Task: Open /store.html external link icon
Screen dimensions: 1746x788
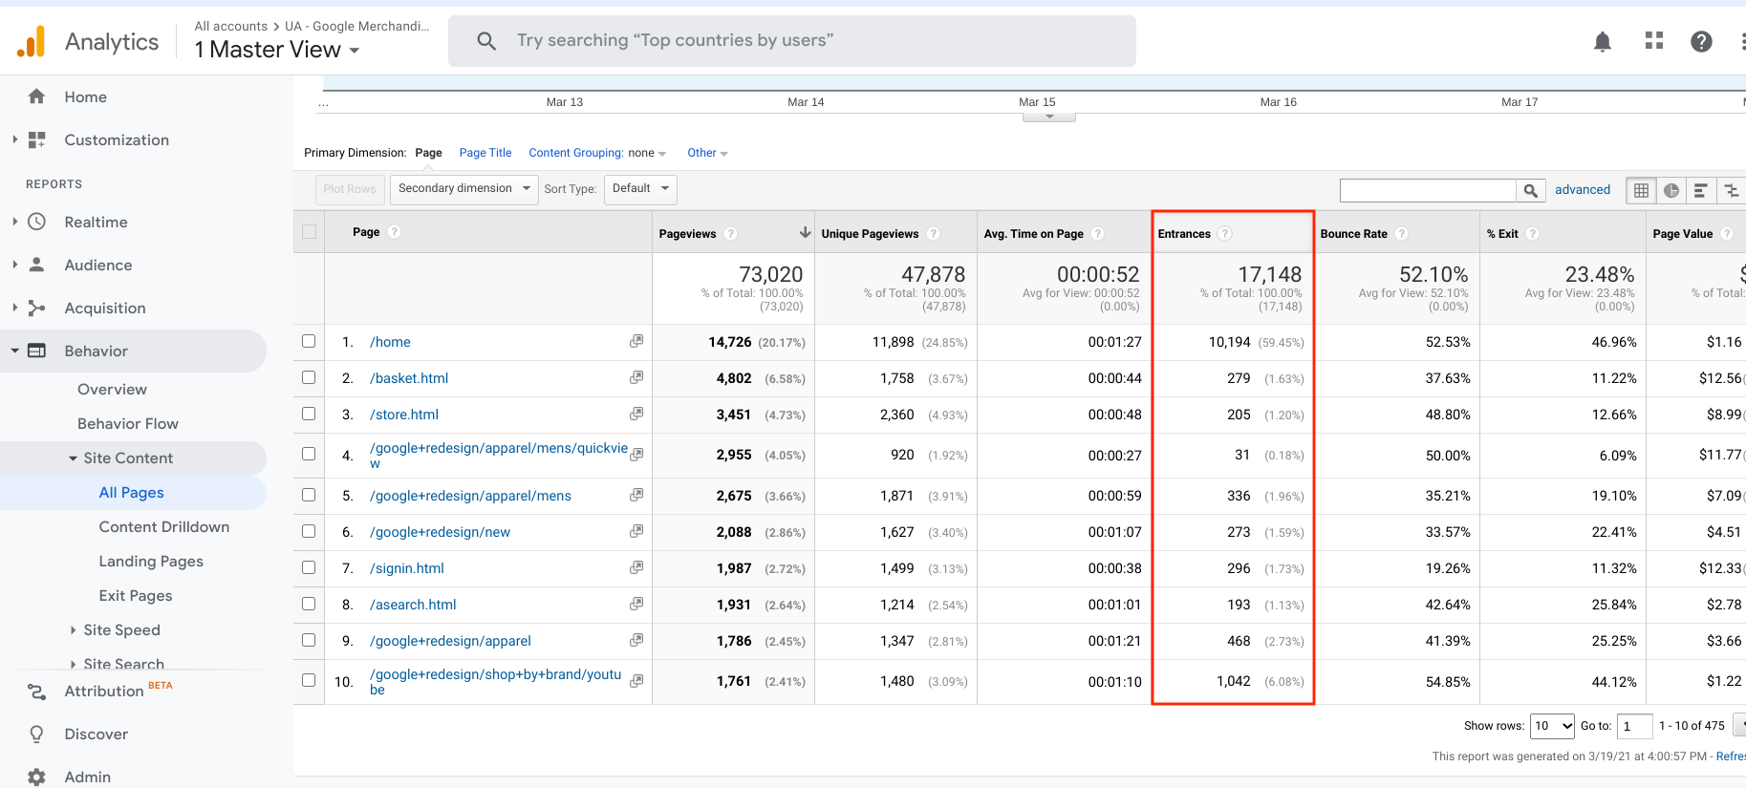Action: pyautogui.click(x=636, y=414)
